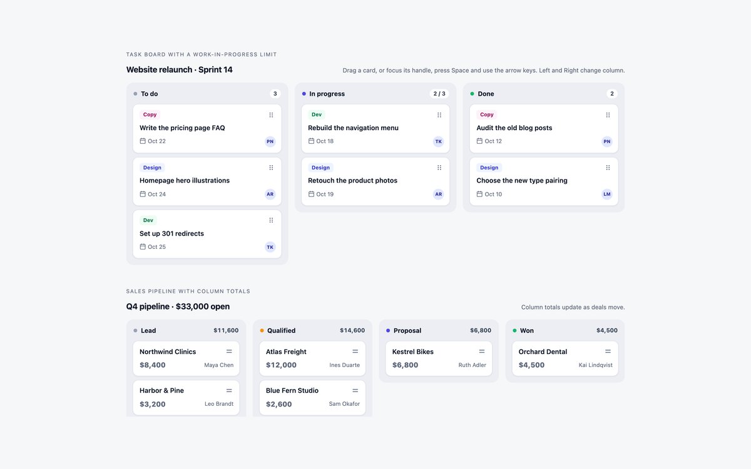This screenshot has height=469, width=751.
Task: Click the $8,400 amount on Northwind Clinics
Action: pos(153,365)
